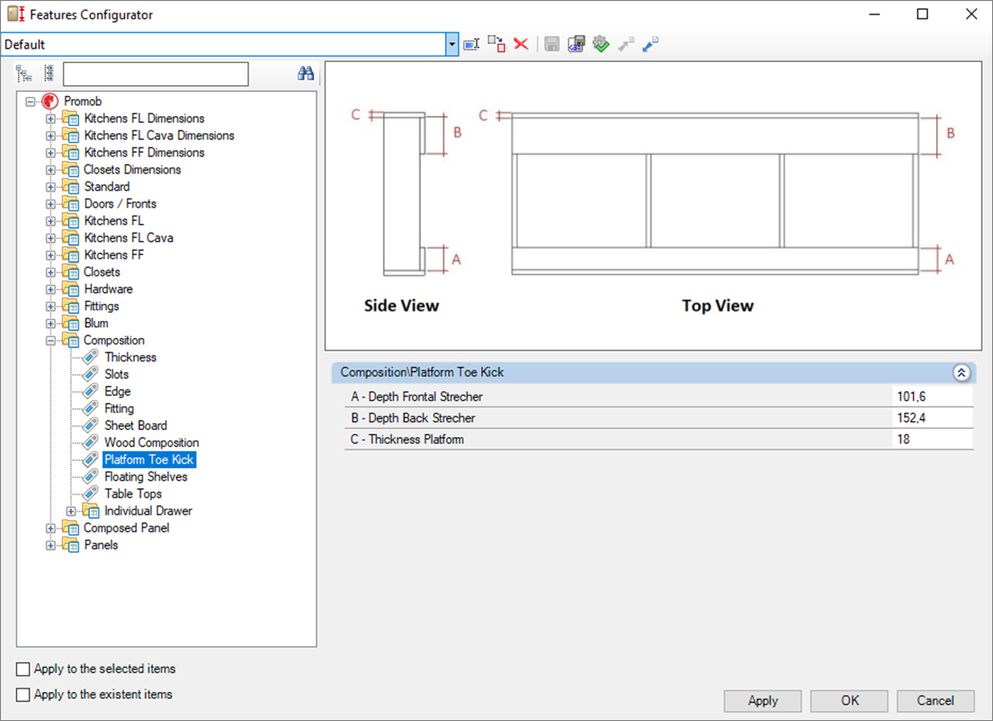Collapse the Composition\Platform Toe Kick section
Screen dimensions: 993x721
pos(962,372)
